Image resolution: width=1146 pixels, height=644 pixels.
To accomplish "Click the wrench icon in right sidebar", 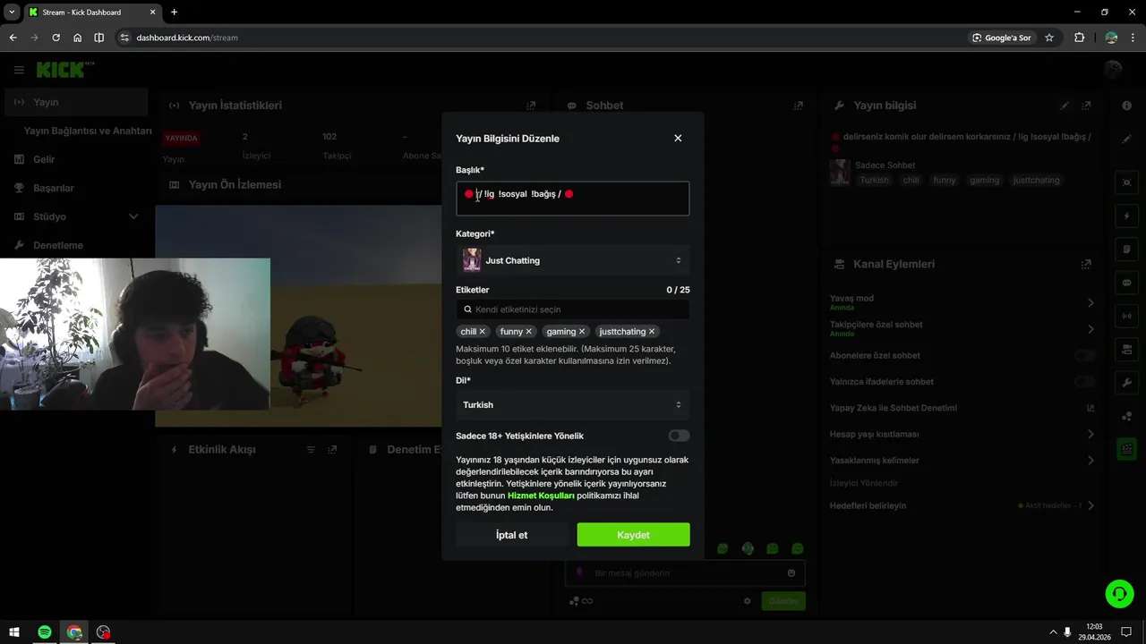I will point(1127,383).
